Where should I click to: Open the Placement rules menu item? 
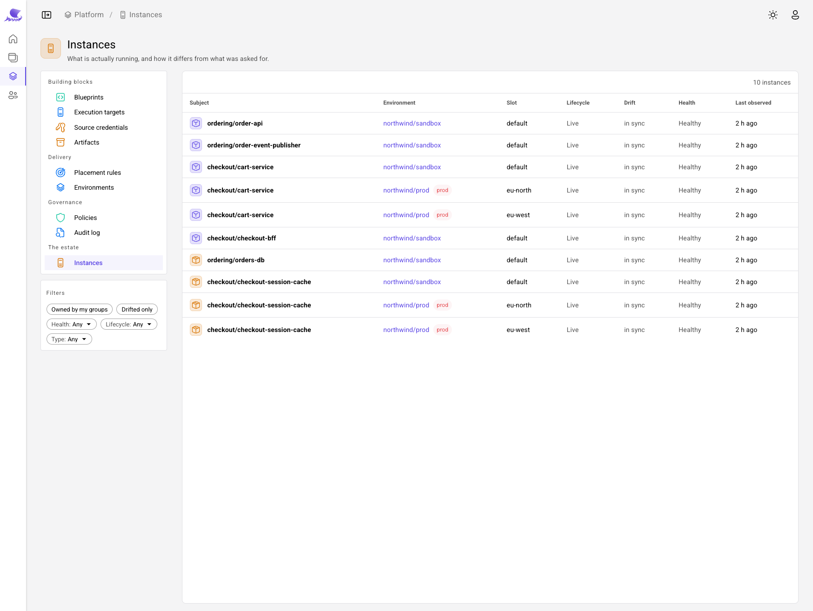coord(104,173)
